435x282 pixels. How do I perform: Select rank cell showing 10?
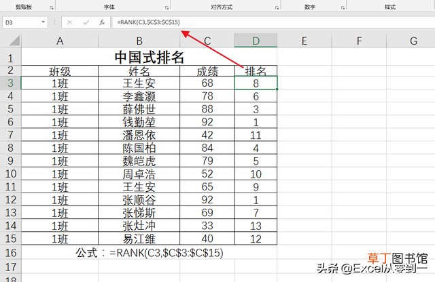coord(256,174)
